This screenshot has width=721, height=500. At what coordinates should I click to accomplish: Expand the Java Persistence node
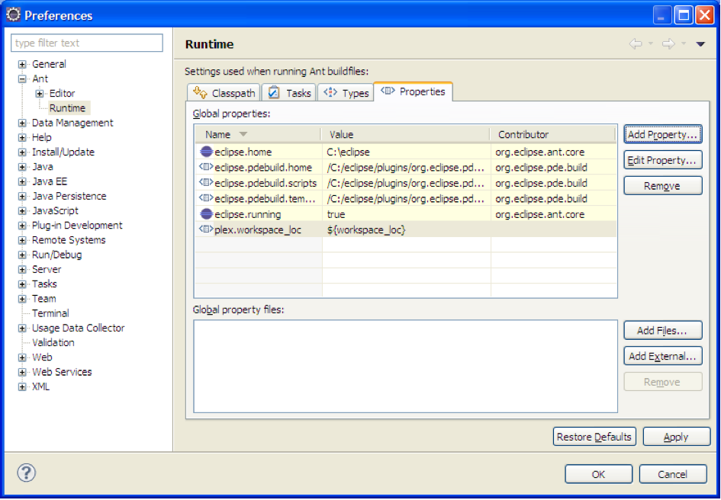coord(22,196)
